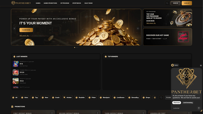The image size is (203, 114).
Task: Click the Fakier agent badge in chat
Action: 175,65
